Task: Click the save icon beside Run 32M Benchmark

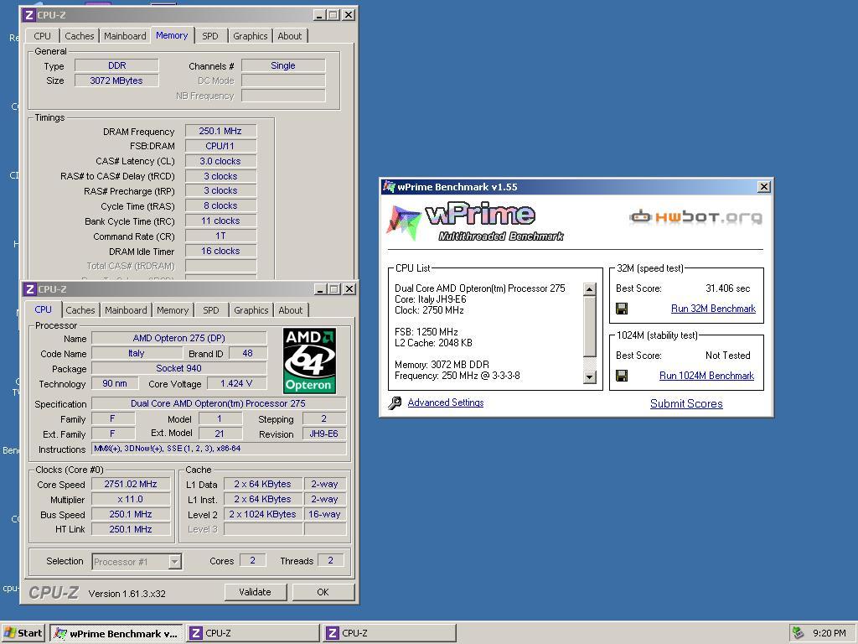Action: [x=622, y=309]
